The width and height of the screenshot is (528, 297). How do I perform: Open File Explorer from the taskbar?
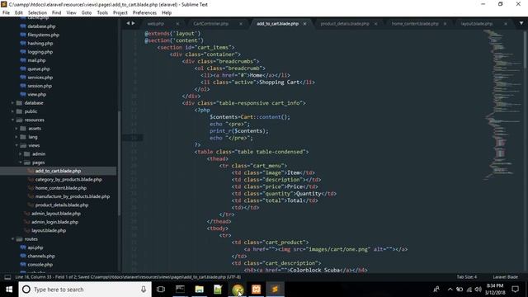pos(199,290)
